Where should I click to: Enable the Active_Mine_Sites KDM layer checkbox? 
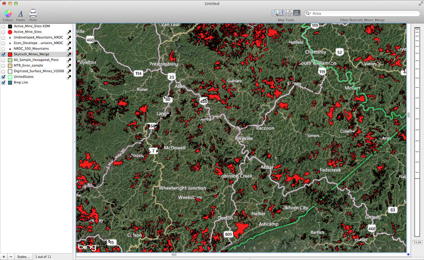tap(4, 26)
